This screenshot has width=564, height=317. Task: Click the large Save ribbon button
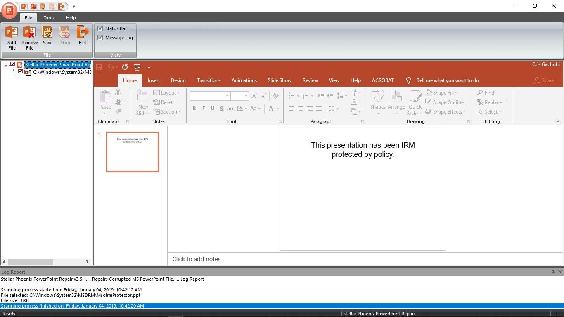pos(47,36)
